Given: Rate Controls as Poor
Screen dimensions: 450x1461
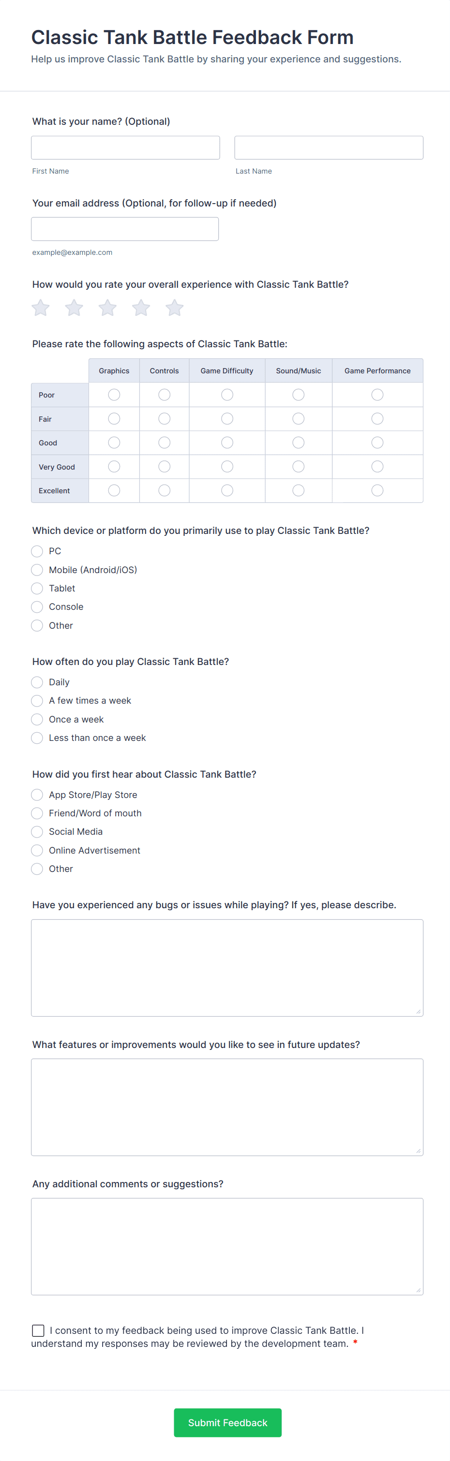Looking at the screenshot, I should pyautogui.click(x=164, y=395).
